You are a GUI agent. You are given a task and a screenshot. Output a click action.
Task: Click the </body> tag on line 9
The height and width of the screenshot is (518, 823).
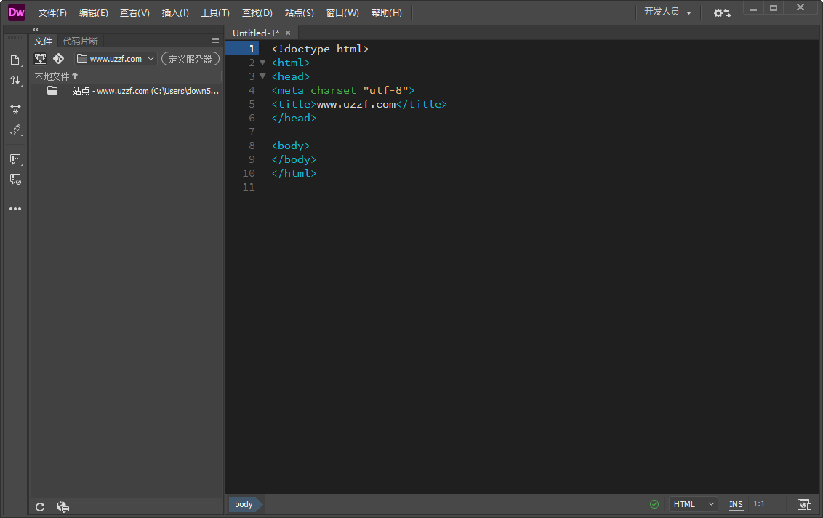click(x=294, y=159)
